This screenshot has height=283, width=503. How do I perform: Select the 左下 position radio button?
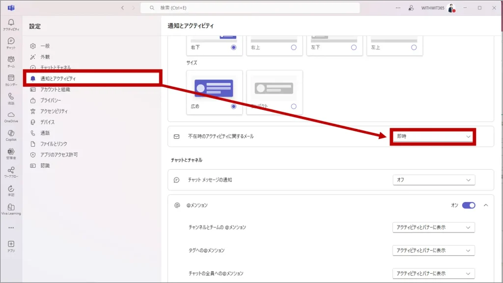coord(354,48)
